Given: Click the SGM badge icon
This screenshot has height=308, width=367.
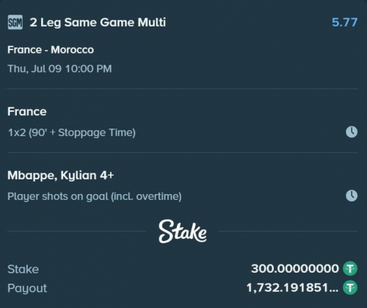Looking at the screenshot, I should pos(15,22).
